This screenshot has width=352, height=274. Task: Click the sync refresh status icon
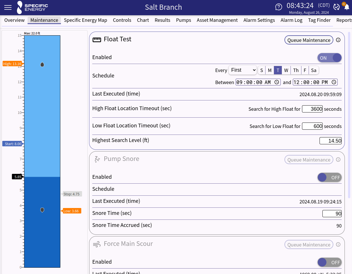(x=336, y=7)
